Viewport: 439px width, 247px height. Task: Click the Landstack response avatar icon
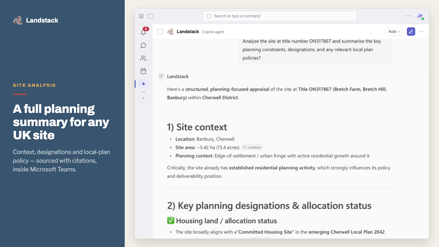pyautogui.click(x=161, y=76)
